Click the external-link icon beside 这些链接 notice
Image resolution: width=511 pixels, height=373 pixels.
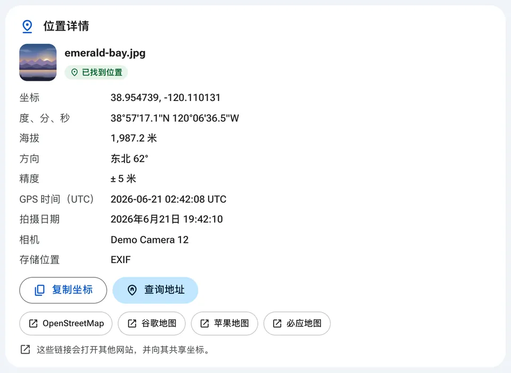click(x=25, y=350)
